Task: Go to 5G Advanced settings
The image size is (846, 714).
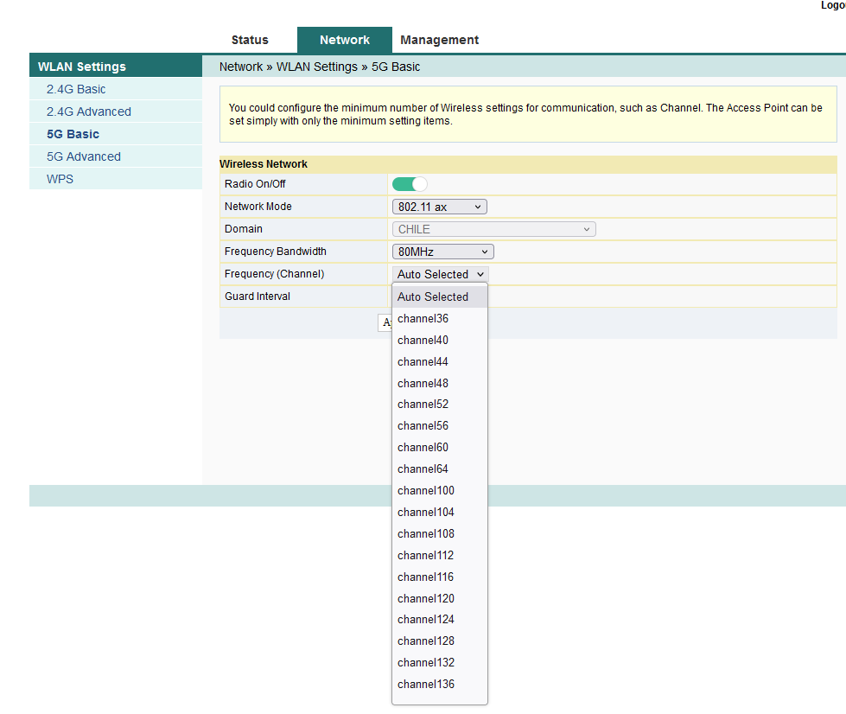Action: coord(84,156)
